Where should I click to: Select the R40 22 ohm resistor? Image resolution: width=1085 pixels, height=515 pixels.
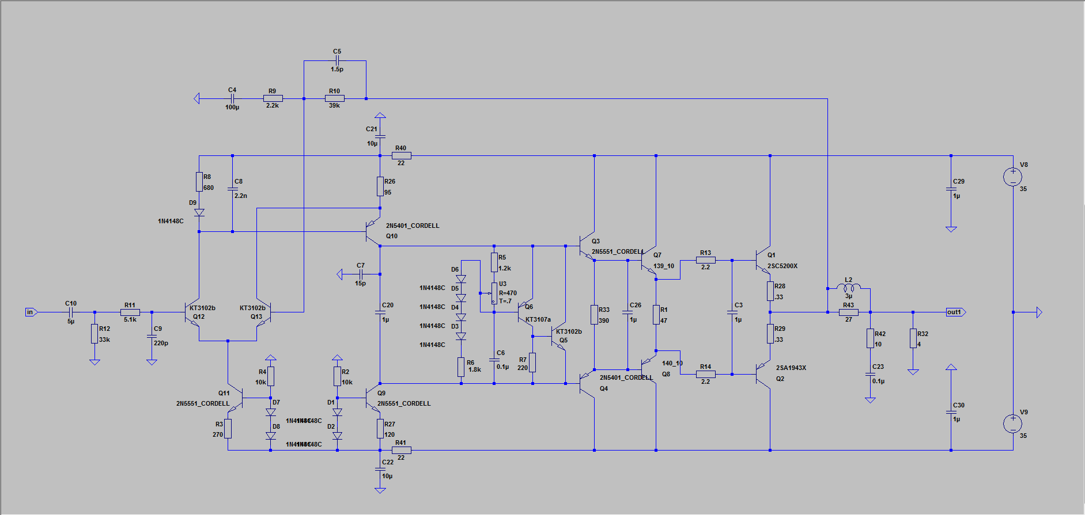click(x=402, y=155)
